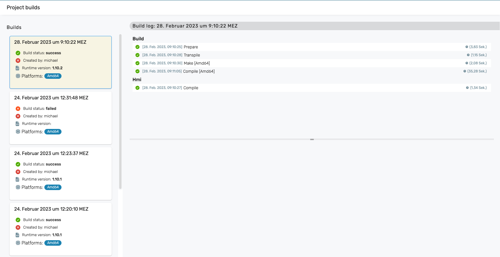This screenshot has height=257, width=500.
Task: Click the runtime version file icon for 1.10.2
Action: (17, 68)
